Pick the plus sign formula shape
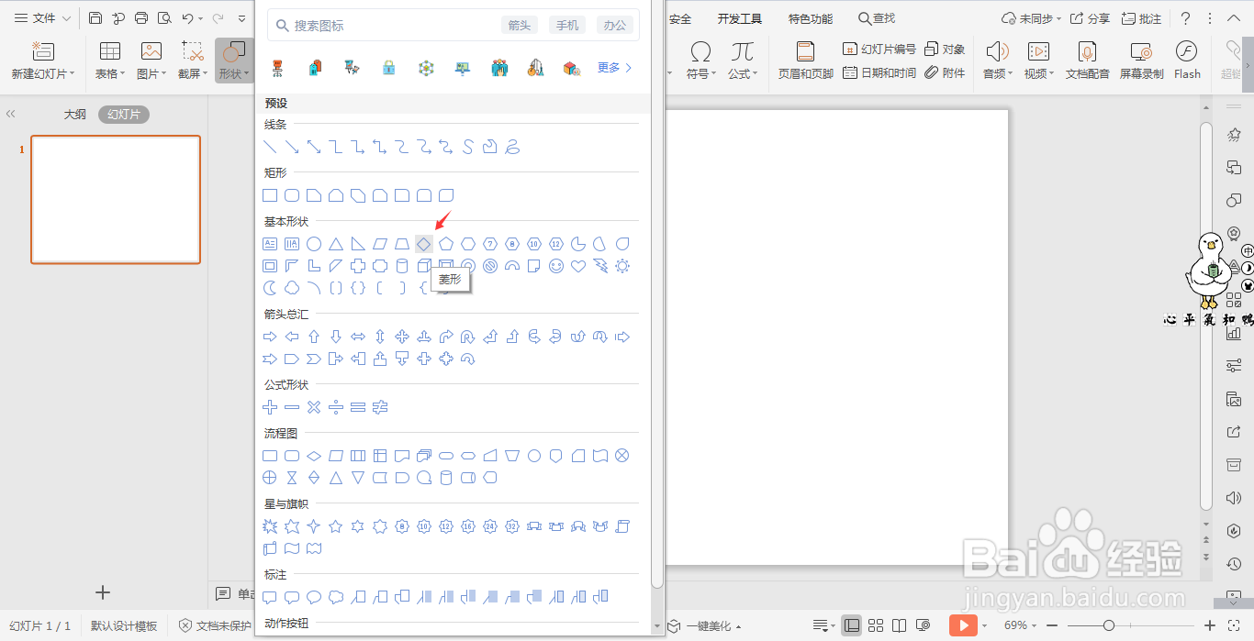This screenshot has height=641, width=1254. click(270, 407)
